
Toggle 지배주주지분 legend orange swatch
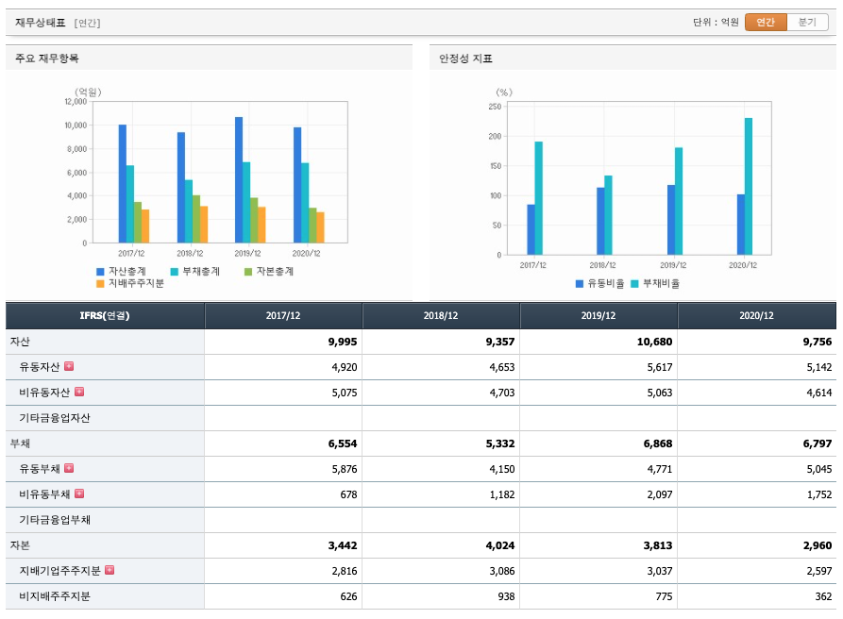[x=100, y=284]
